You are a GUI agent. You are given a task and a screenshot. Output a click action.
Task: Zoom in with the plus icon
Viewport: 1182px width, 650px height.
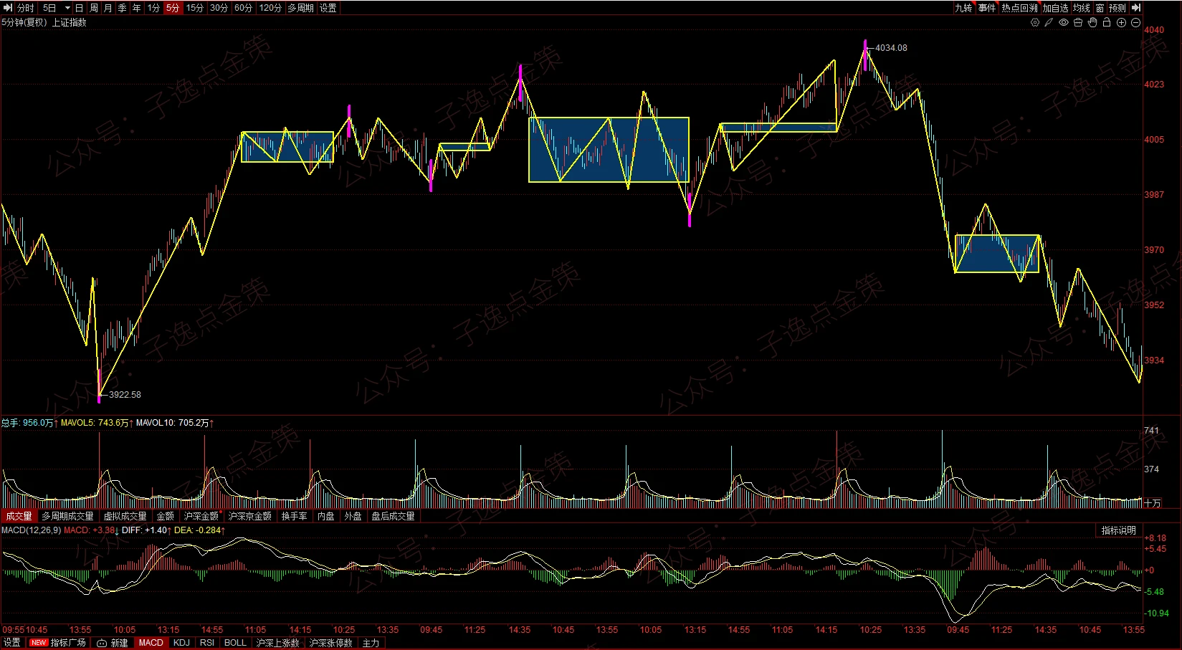pos(1121,23)
